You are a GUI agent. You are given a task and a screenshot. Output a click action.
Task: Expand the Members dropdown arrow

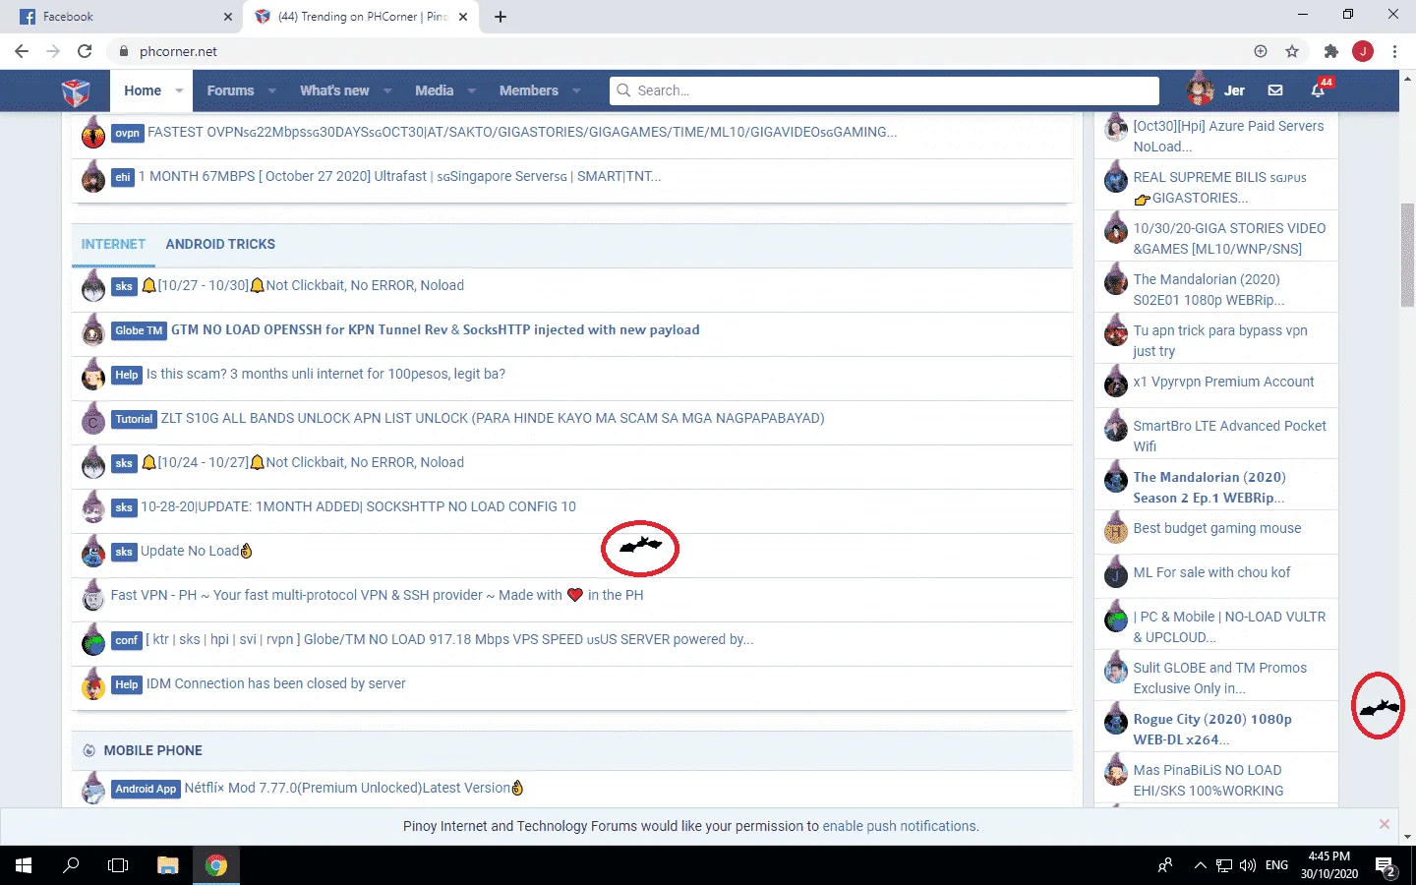(x=576, y=90)
